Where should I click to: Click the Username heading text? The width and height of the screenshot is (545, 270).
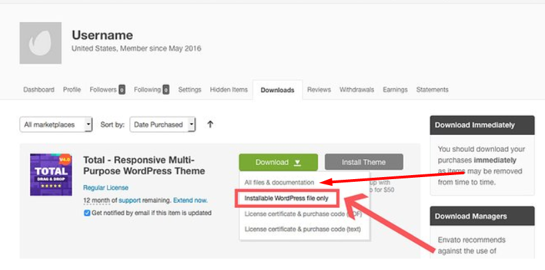[x=102, y=35]
